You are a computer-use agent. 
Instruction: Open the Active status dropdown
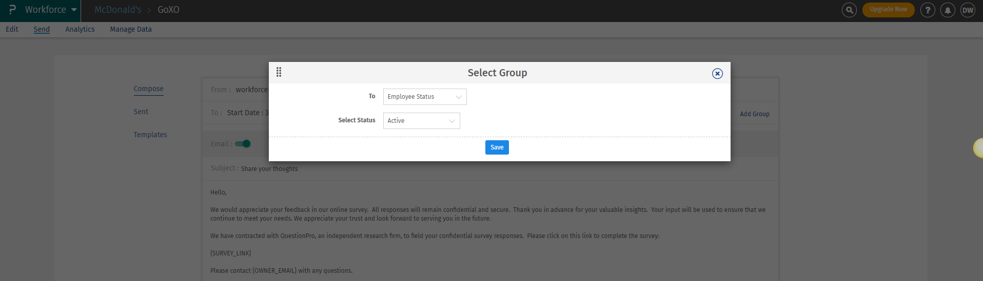(422, 121)
